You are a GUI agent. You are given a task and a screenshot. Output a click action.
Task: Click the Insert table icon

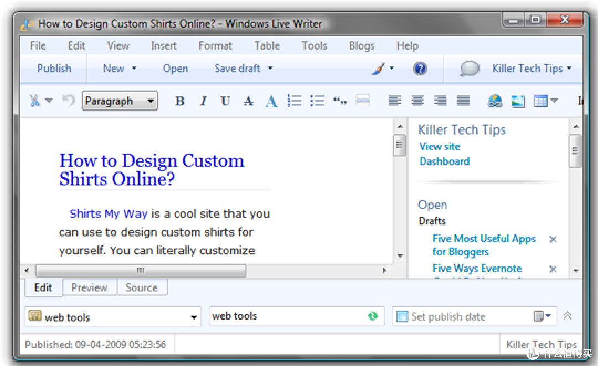pyautogui.click(x=540, y=101)
